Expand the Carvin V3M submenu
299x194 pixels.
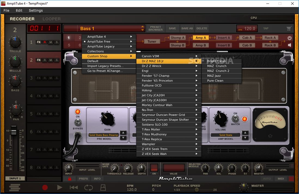169,56
